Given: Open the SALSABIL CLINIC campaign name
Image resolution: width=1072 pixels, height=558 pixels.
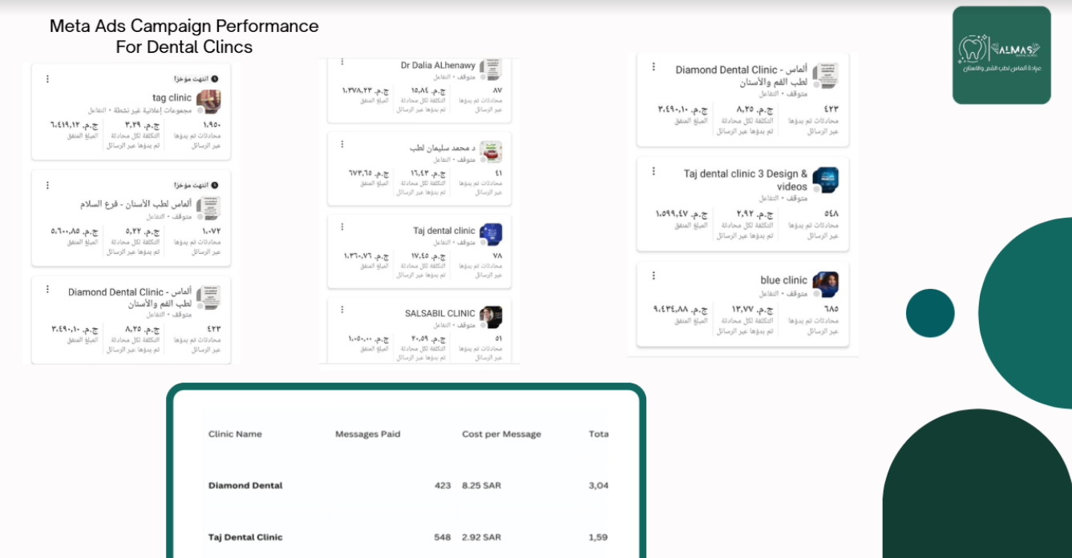Looking at the screenshot, I should [439, 313].
